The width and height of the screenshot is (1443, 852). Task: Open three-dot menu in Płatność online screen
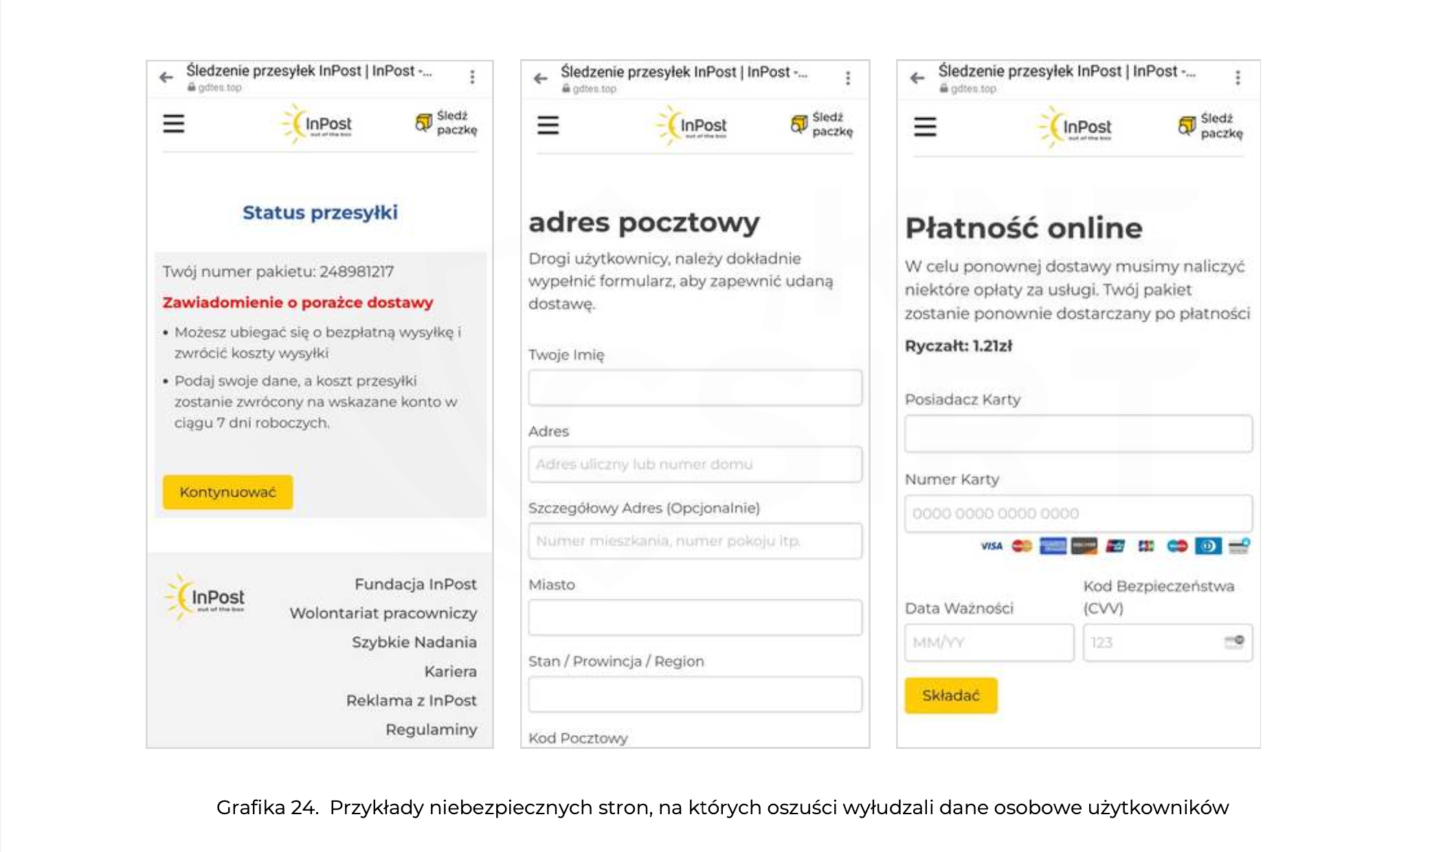pos(1238,78)
